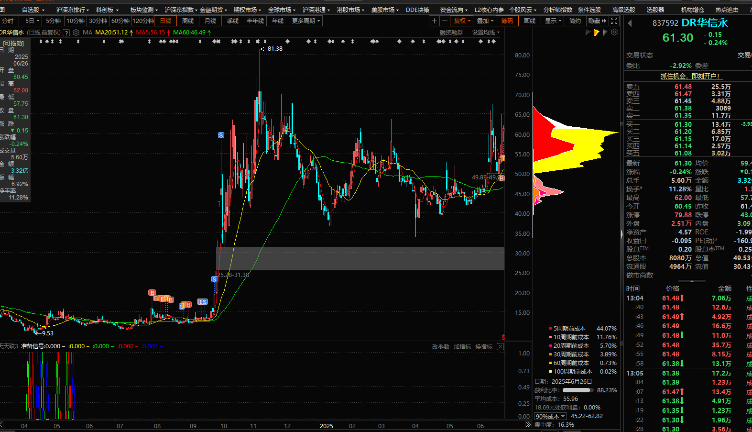Open the question-mark help icon beside 前复权
Image resolution: width=752 pixels, height=432 pixels.
click(66, 33)
